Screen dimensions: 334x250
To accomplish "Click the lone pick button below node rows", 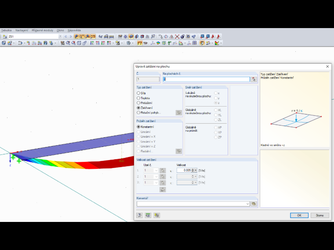I will click(x=163, y=189).
